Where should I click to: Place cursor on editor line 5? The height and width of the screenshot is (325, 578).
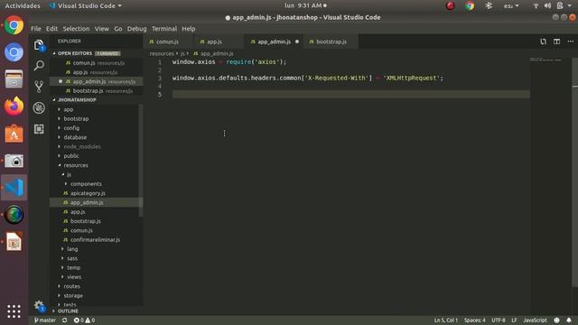(351, 94)
